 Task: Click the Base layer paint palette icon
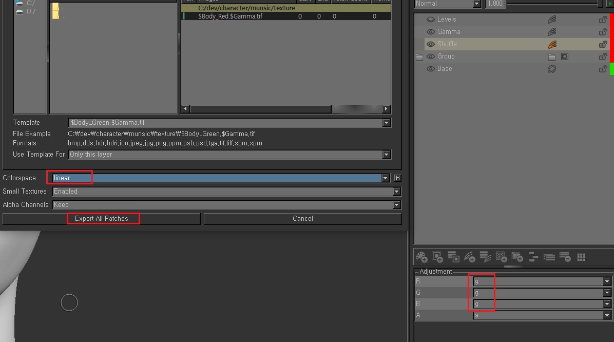point(552,69)
